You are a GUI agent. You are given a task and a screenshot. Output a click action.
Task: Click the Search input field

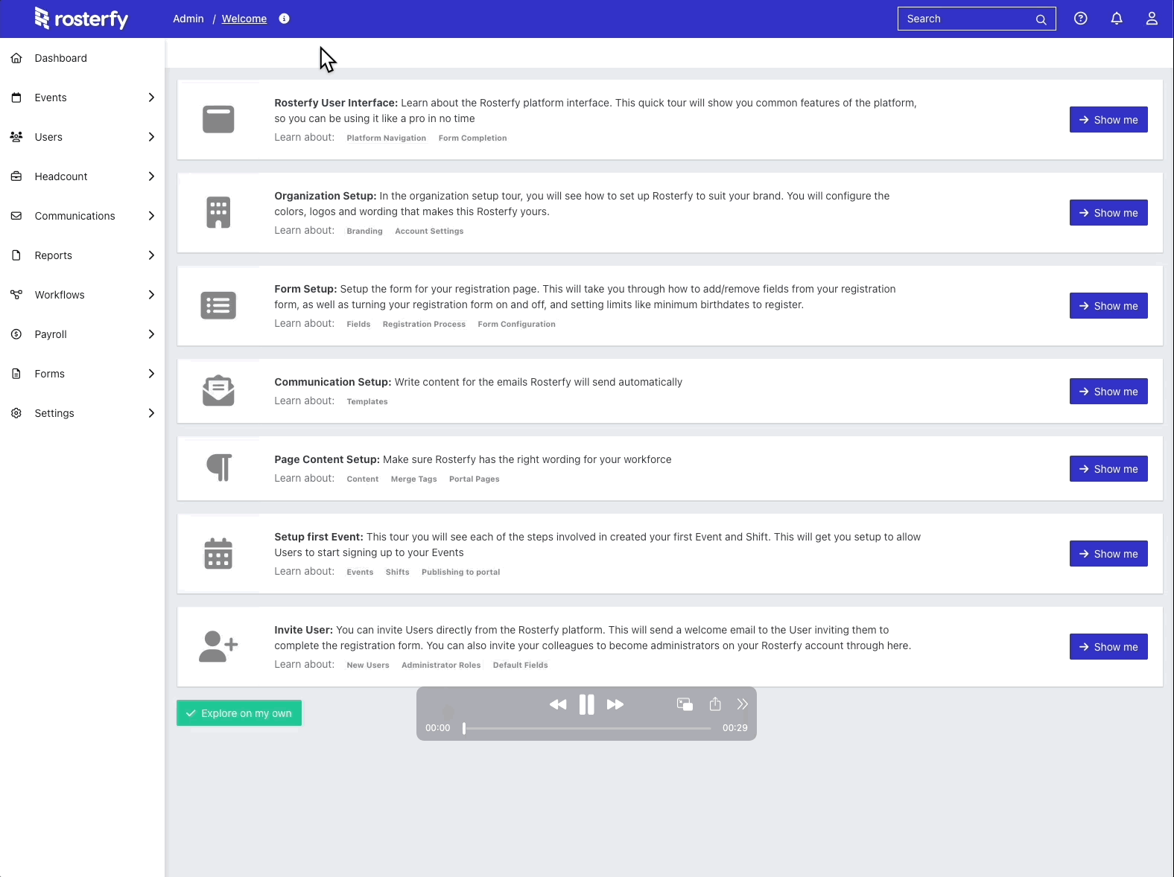977,19
